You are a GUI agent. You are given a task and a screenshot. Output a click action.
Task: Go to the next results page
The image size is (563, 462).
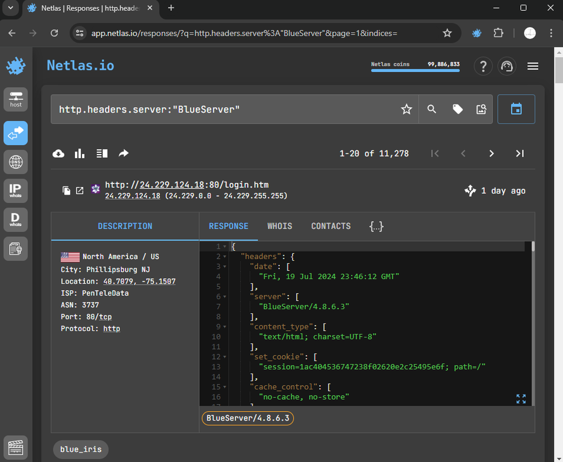[x=491, y=154]
